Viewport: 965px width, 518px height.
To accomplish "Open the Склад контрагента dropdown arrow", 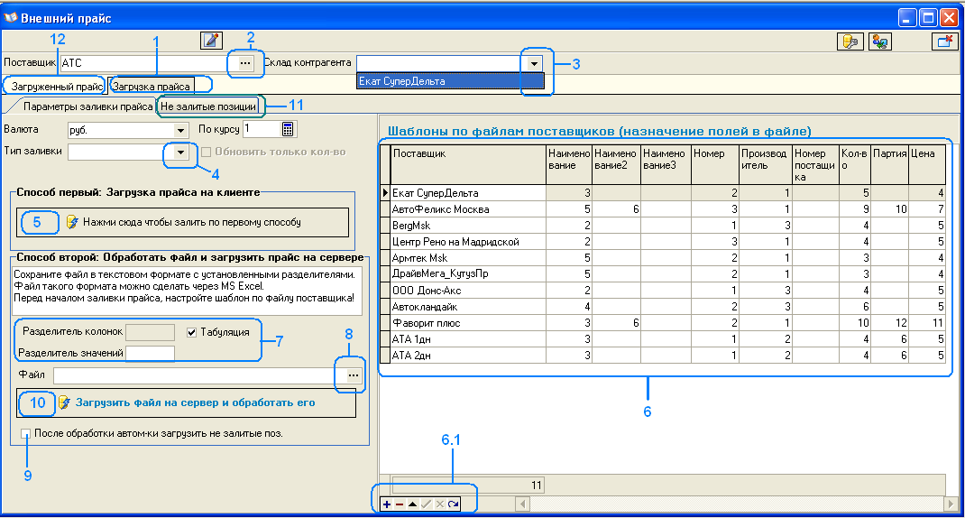I will (x=534, y=63).
